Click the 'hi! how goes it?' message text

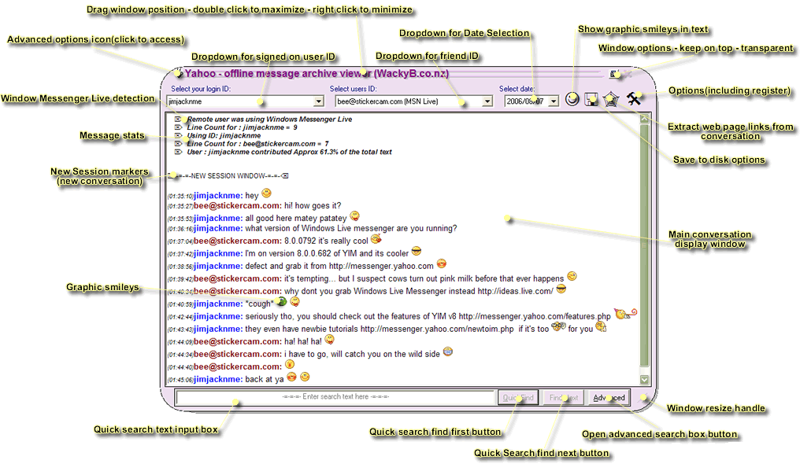[313, 206]
